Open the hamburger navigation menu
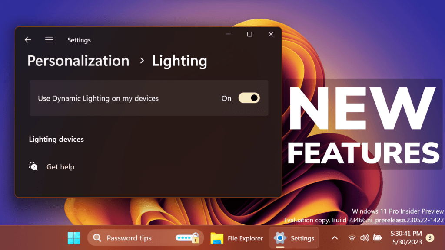This screenshot has width=445, height=250. click(x=49, y=40)
